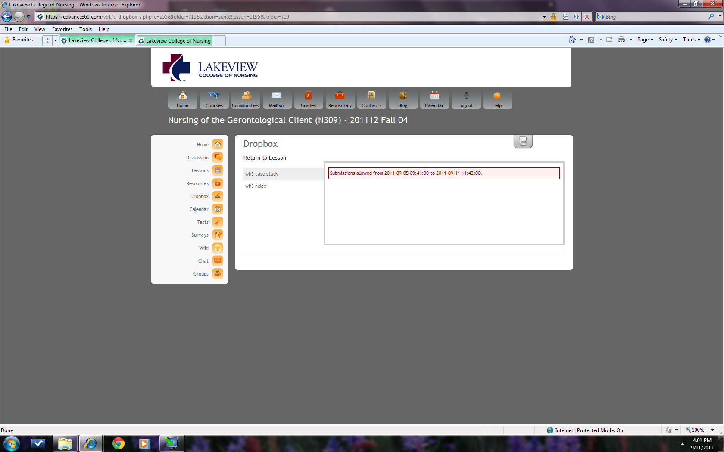724x452 pixels.
Task: Open the Wiki lightbulb icon in sidebar
Action: coord(218,248)
